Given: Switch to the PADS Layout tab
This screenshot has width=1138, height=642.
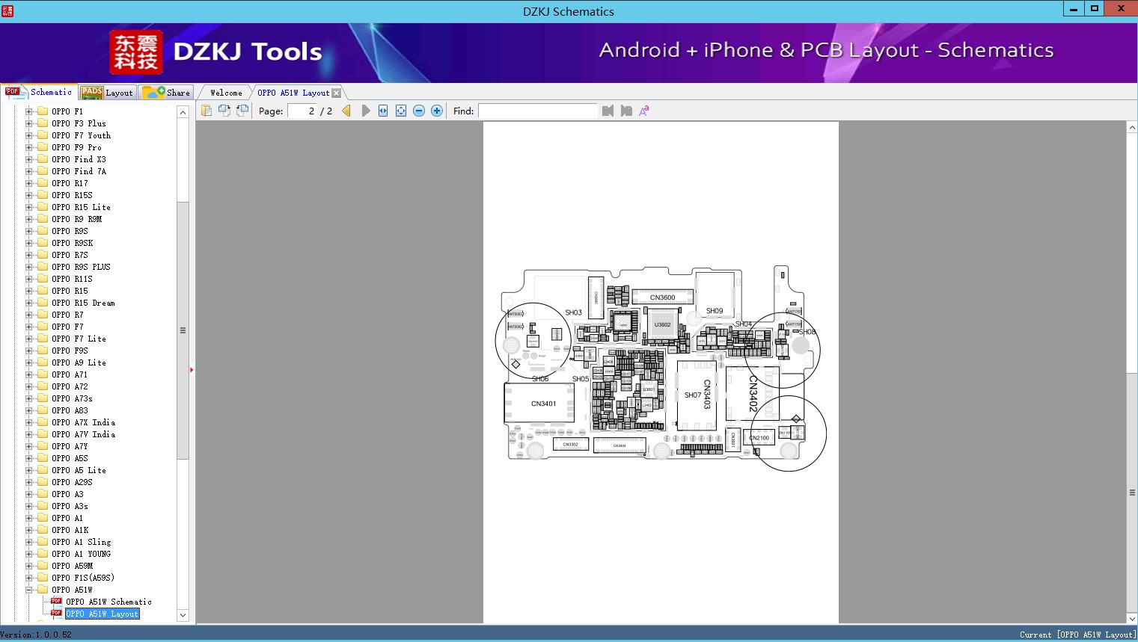Looking at the screenshot, I should click(x=107, y=93).
